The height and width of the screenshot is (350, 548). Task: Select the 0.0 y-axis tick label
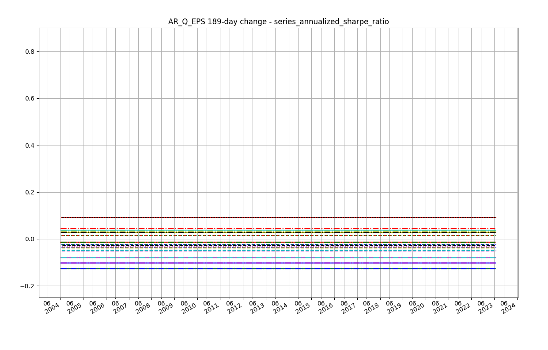click(x=30, y=239)
